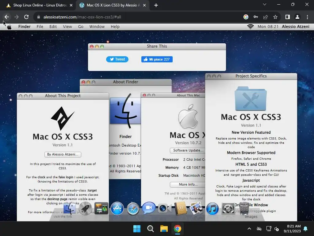Open Finder from the dock
Image resolution: width=314 pixels, height=236 pixels.
[x=70, y=209]
